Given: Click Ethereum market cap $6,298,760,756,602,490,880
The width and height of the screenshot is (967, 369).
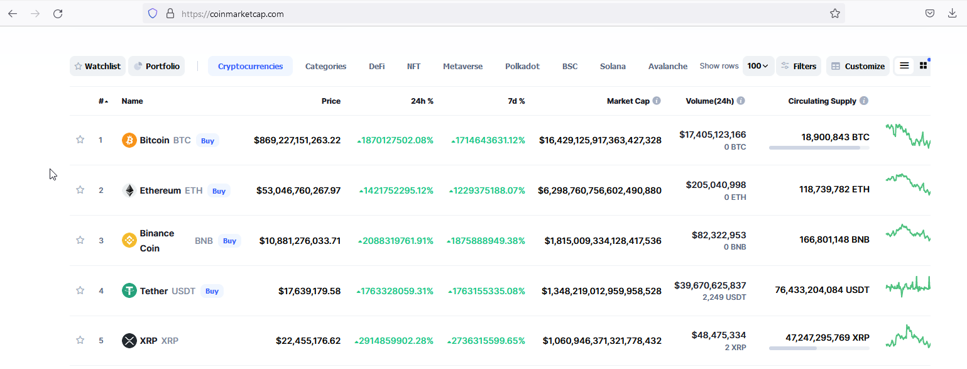Looking at the screenshot, I should (599, 190).
